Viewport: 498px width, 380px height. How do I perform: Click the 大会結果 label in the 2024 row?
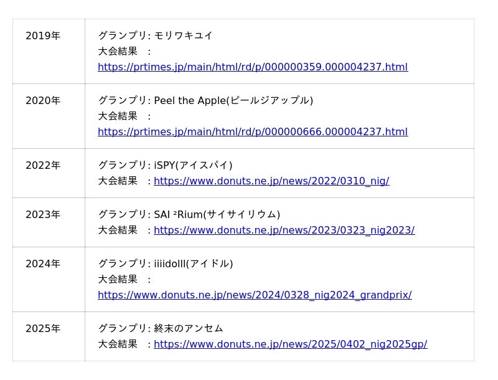[x=118, y=280]
